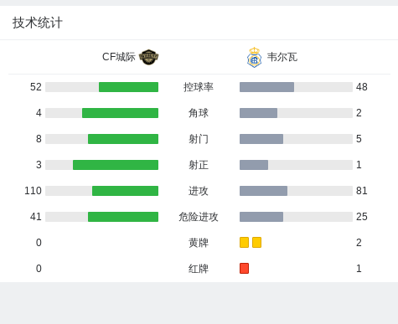
Task: Click the first yellow card icon
Action: pyautogui.click(x=244, y=243)
